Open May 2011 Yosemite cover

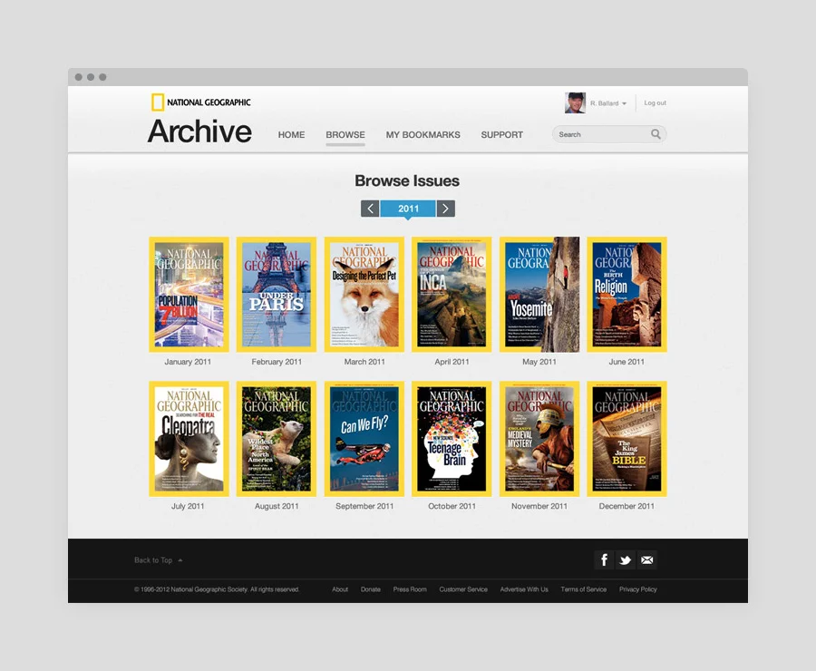tap(539, 295)
